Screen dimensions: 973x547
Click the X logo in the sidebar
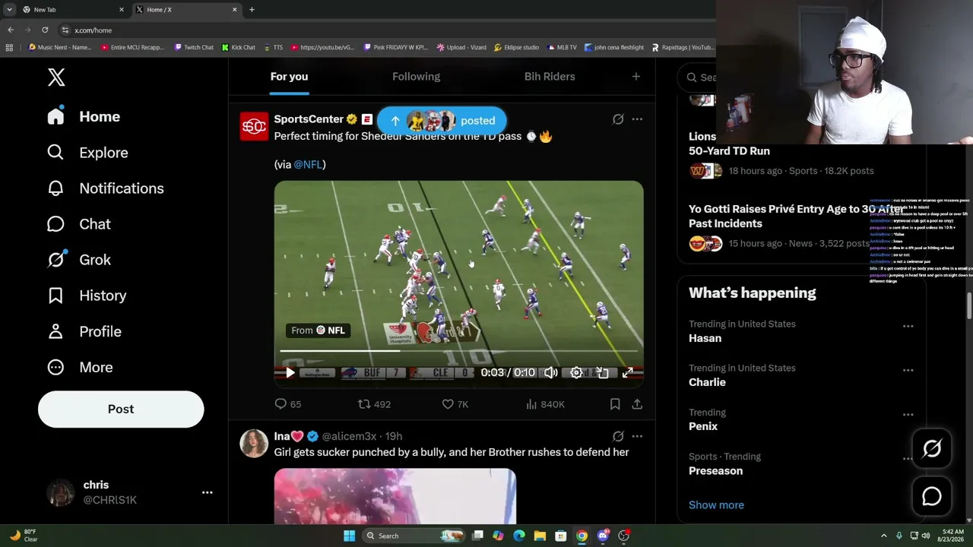56,77
